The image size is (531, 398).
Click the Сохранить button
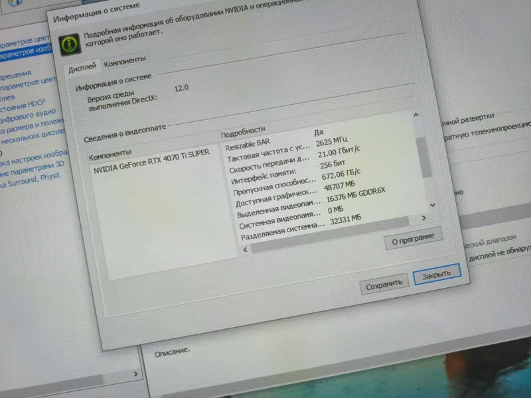pos(384,285)
